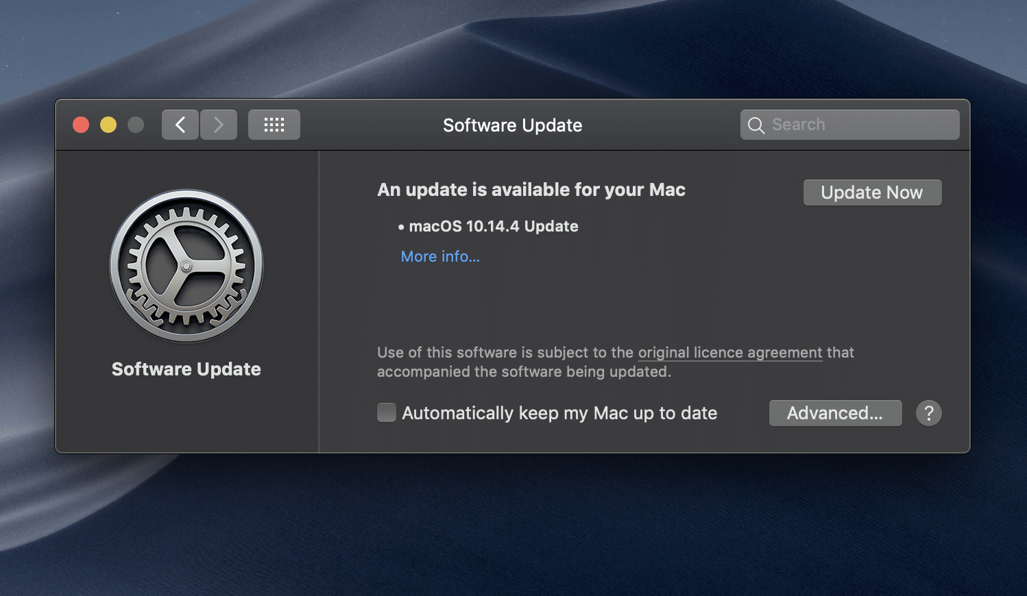
Task: Click the forward navigation arrow
Action: click(218, 124)
